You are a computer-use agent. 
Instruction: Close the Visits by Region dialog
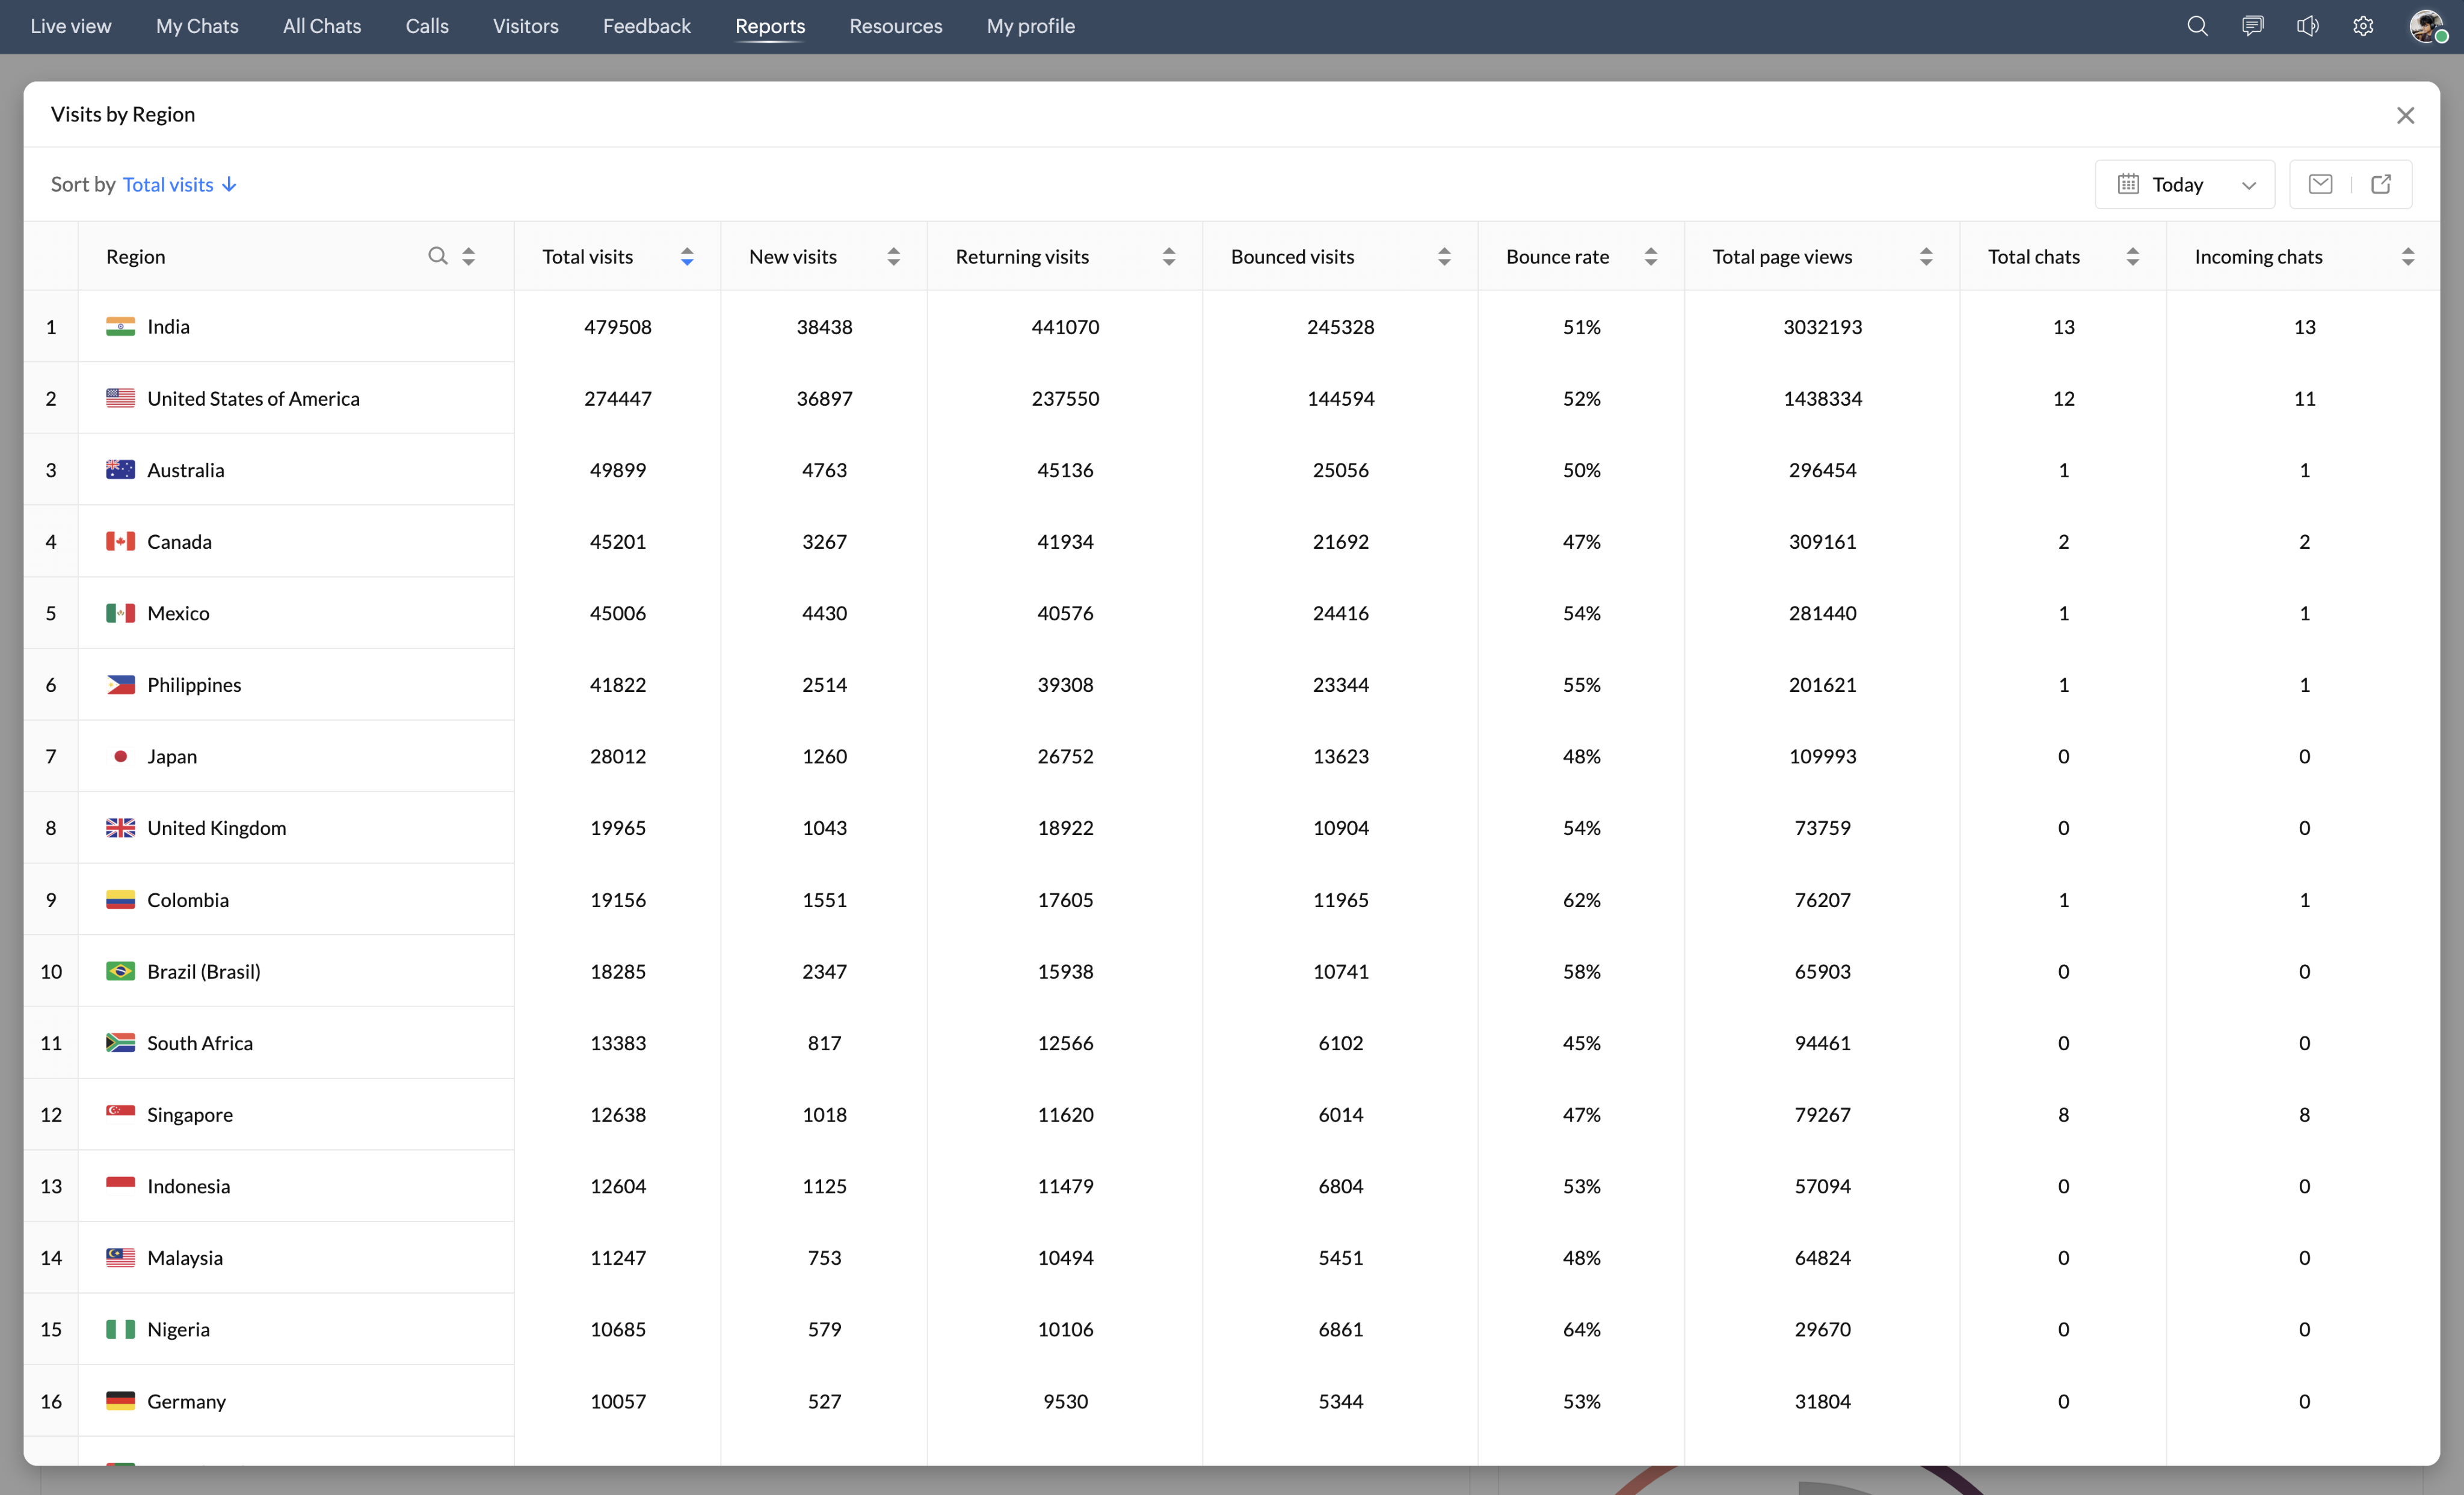[x=2405, y=115]
